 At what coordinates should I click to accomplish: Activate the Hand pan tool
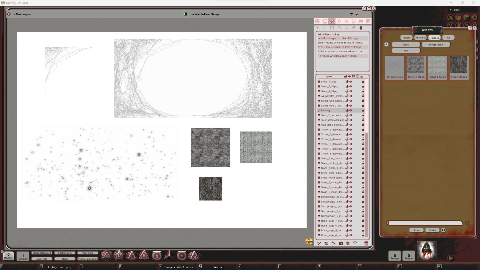click(x=361, y=28)
